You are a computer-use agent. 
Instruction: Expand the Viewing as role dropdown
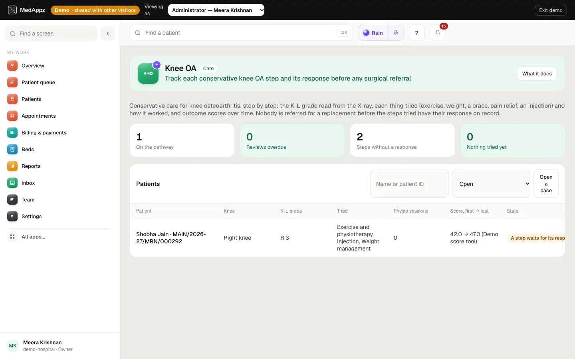(216, 10)
